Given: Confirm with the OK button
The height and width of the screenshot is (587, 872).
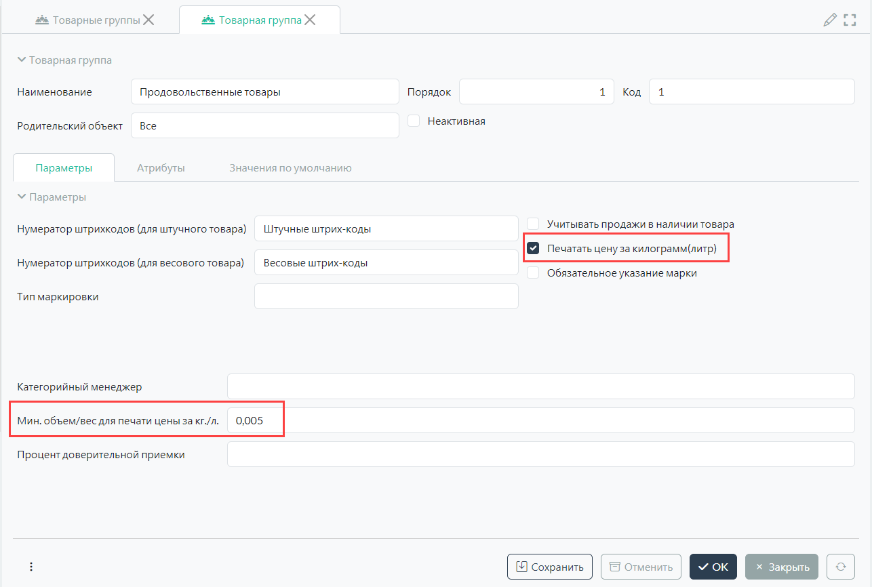Looking at the screenshot, I should click(x=713, y=567).
